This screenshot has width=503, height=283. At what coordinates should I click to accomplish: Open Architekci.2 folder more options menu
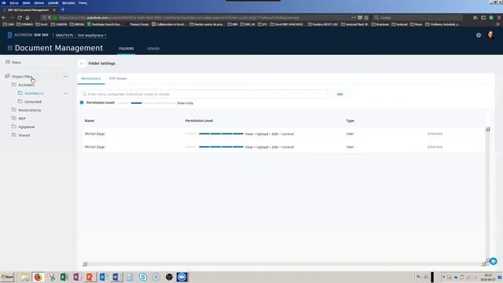point(66,94)
